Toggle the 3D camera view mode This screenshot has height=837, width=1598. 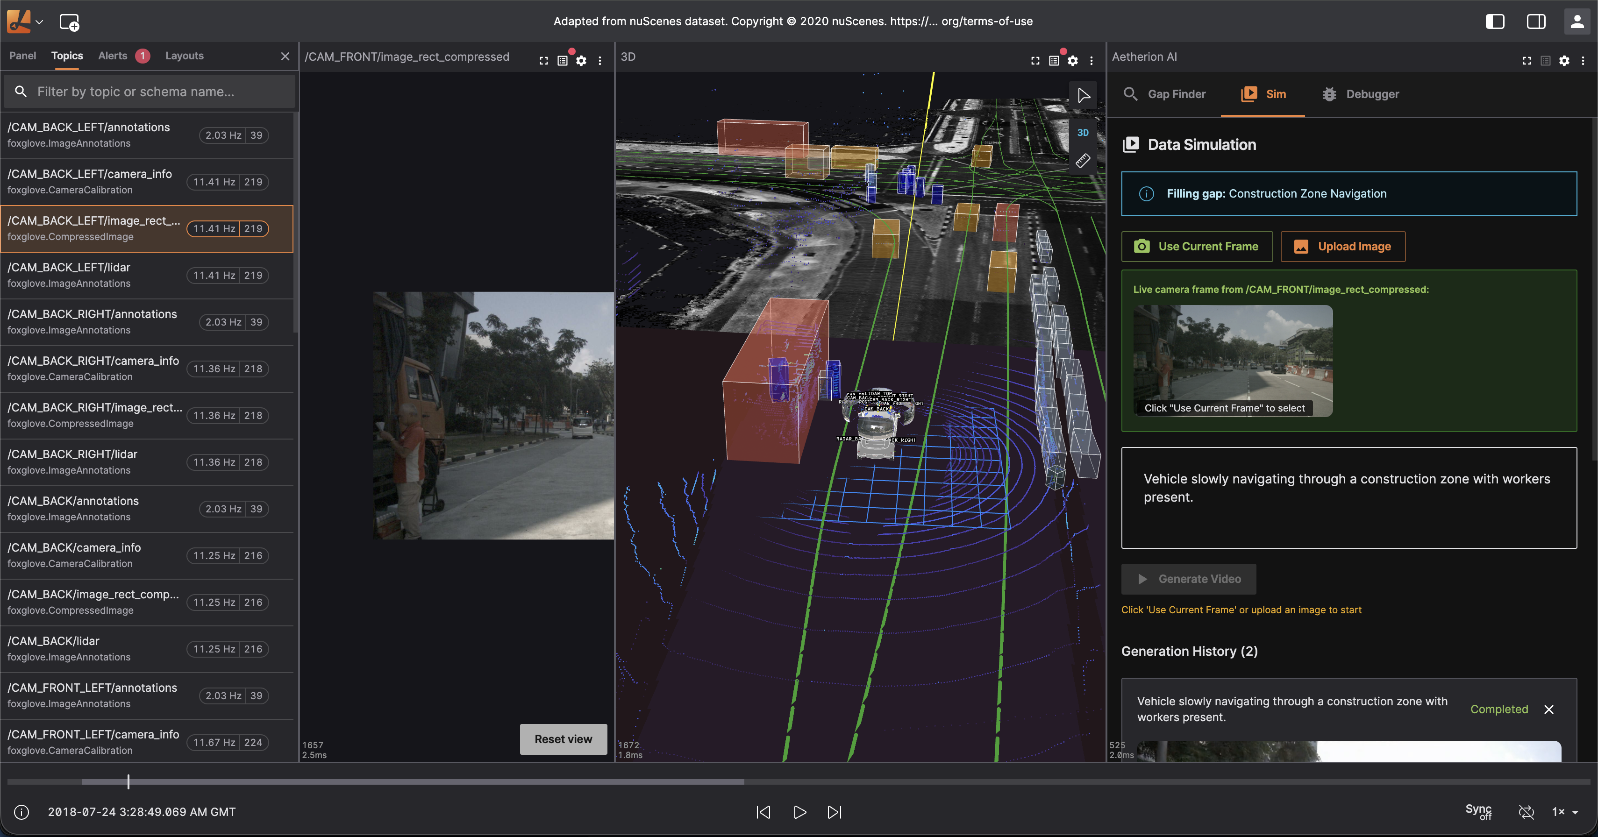click(1083, 133)
